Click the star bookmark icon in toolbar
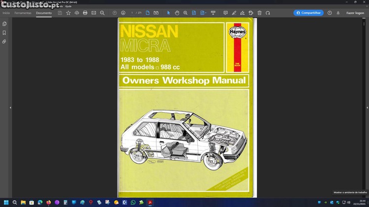 click(x=68, y=13)
